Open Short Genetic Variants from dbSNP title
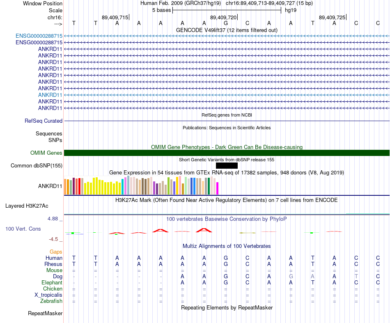The height and width of the screenshot is (323, 390). [x=227, y=160]
